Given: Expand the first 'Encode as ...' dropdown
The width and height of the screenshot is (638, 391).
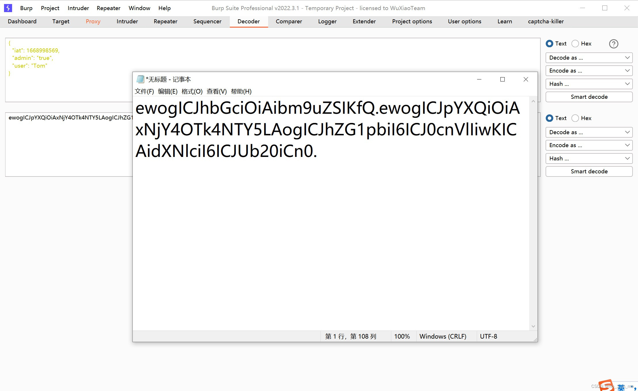Looking at the screenshot, I should [589, 71].
